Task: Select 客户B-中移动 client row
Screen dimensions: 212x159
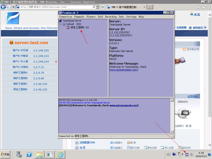Action: point(30,56)
